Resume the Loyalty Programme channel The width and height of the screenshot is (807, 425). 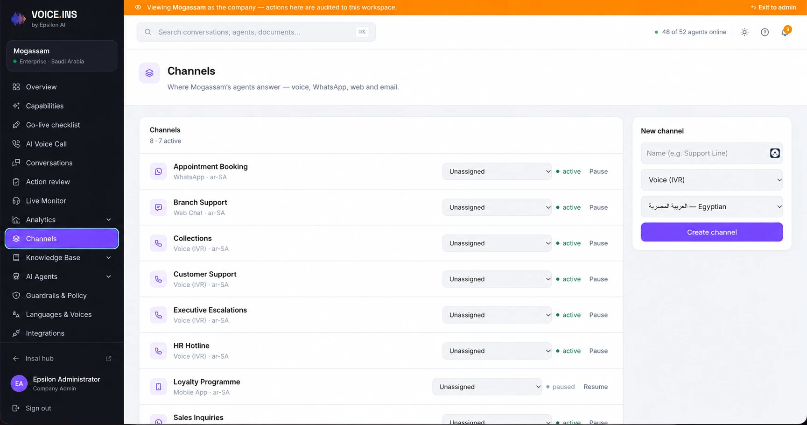(x=596, y=387)
